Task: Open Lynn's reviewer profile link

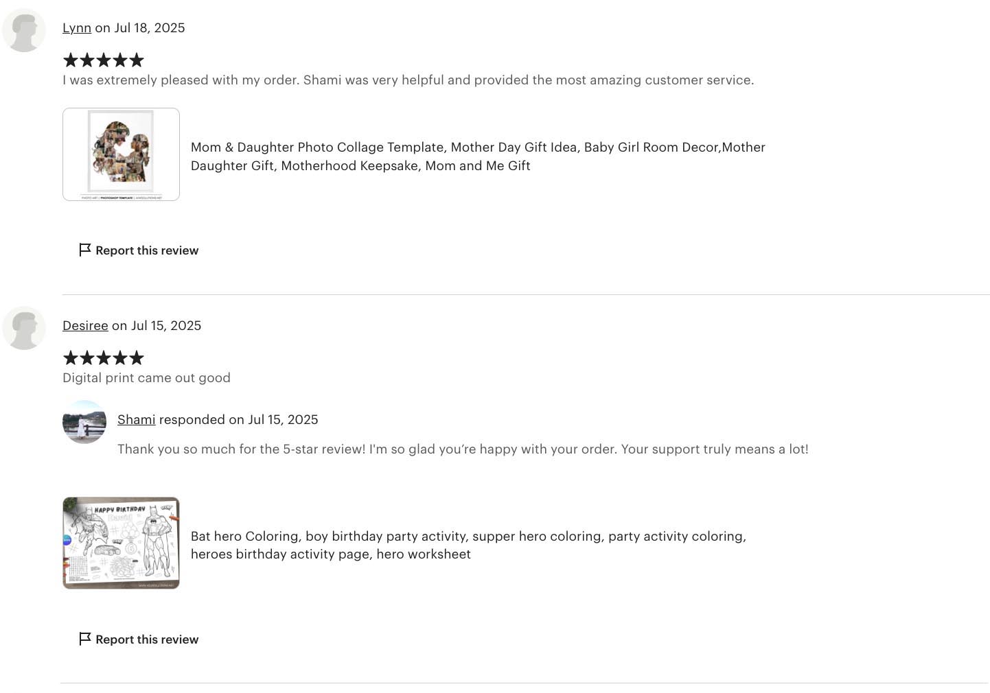Action: 77,28
